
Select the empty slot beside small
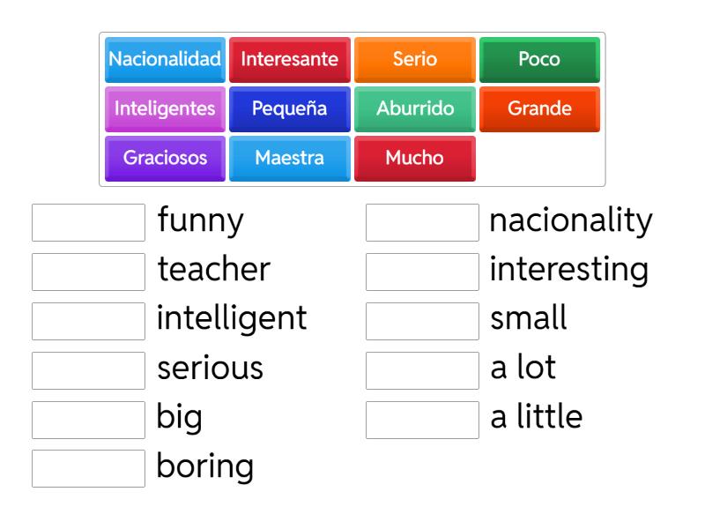[422, 320]
